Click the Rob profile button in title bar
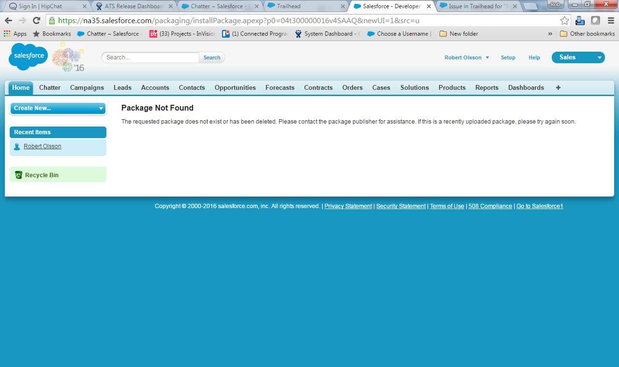619x367 pixels. (556, 4)
